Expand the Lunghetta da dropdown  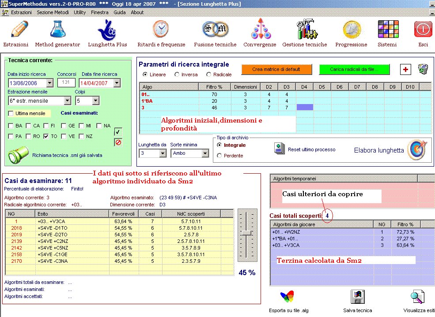coord(163,153)
